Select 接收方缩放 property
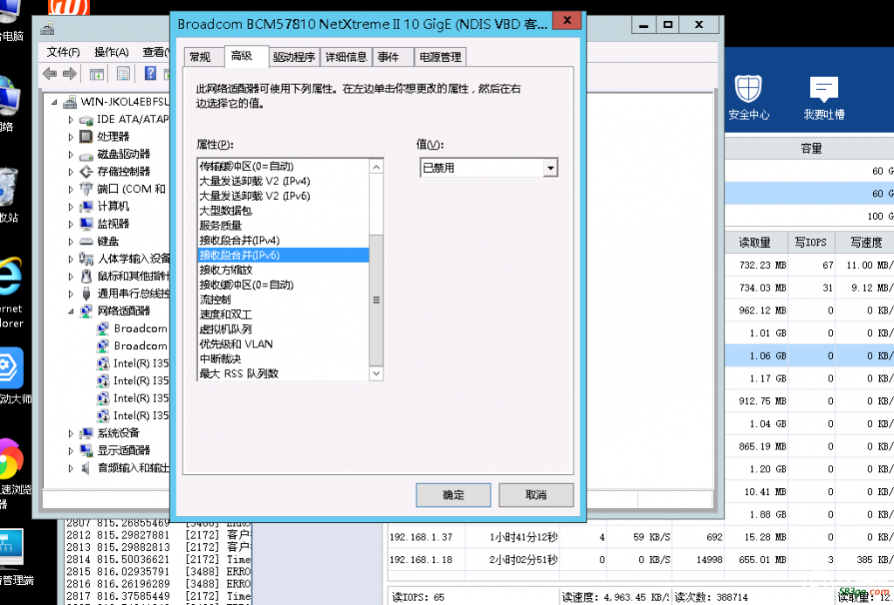 (x=284, y=270)
